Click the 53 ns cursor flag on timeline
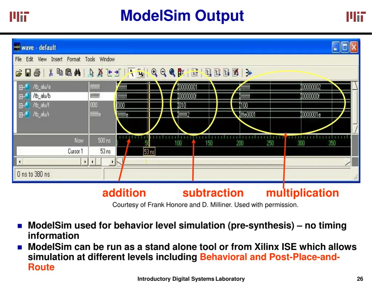This screenshot has width=372, height=287. pos(149,152)
